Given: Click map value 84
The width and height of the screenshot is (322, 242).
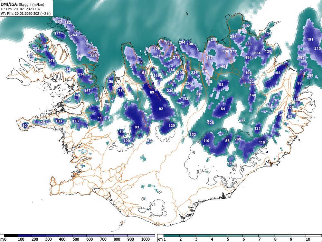Looking at the screenshot, I should tap(223, 109).
